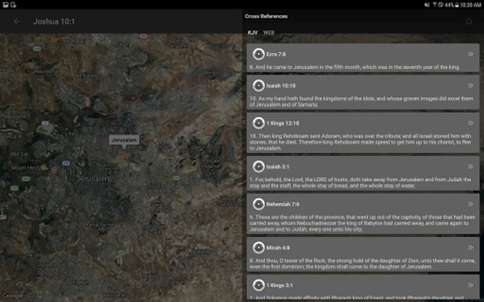Click the Joshua 10:1 title in the header

pos(54,21)
